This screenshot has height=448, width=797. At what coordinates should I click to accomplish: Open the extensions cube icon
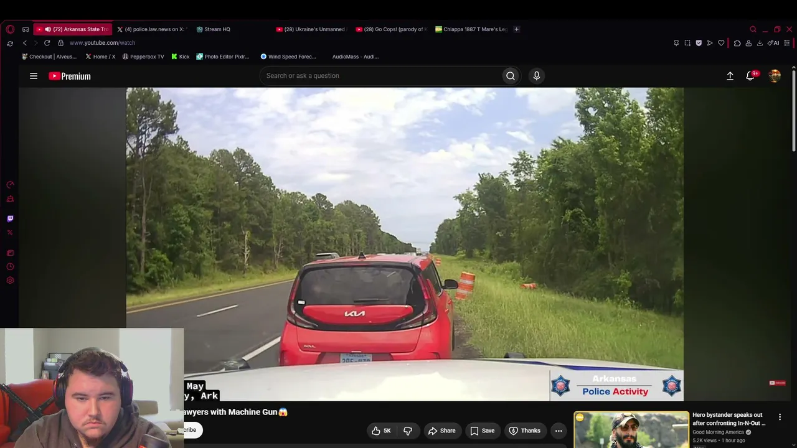point(737,43)
